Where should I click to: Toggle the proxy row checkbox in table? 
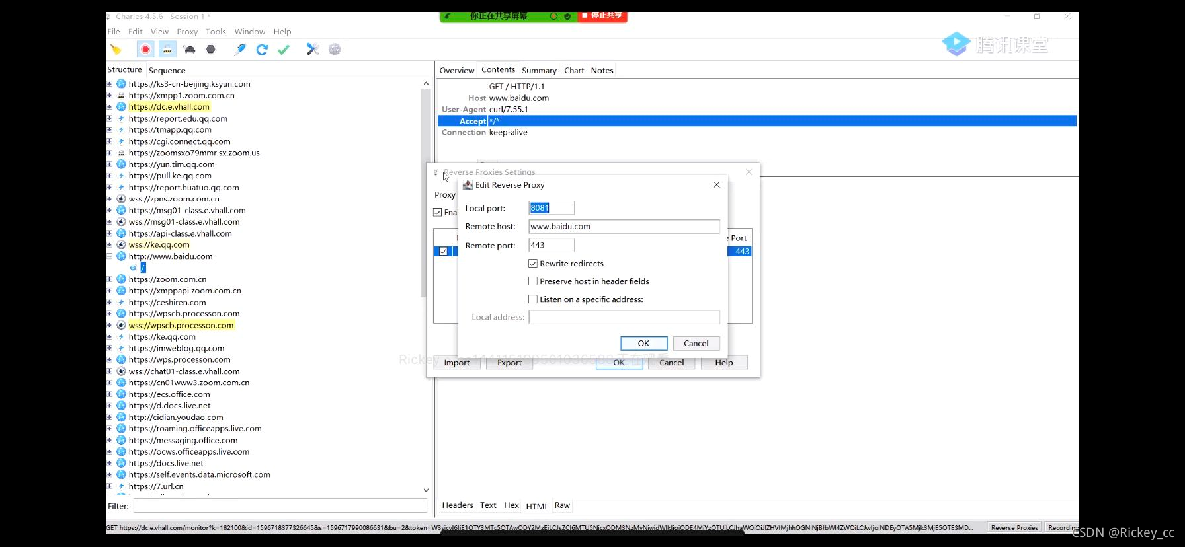click(x=443, y=252)
